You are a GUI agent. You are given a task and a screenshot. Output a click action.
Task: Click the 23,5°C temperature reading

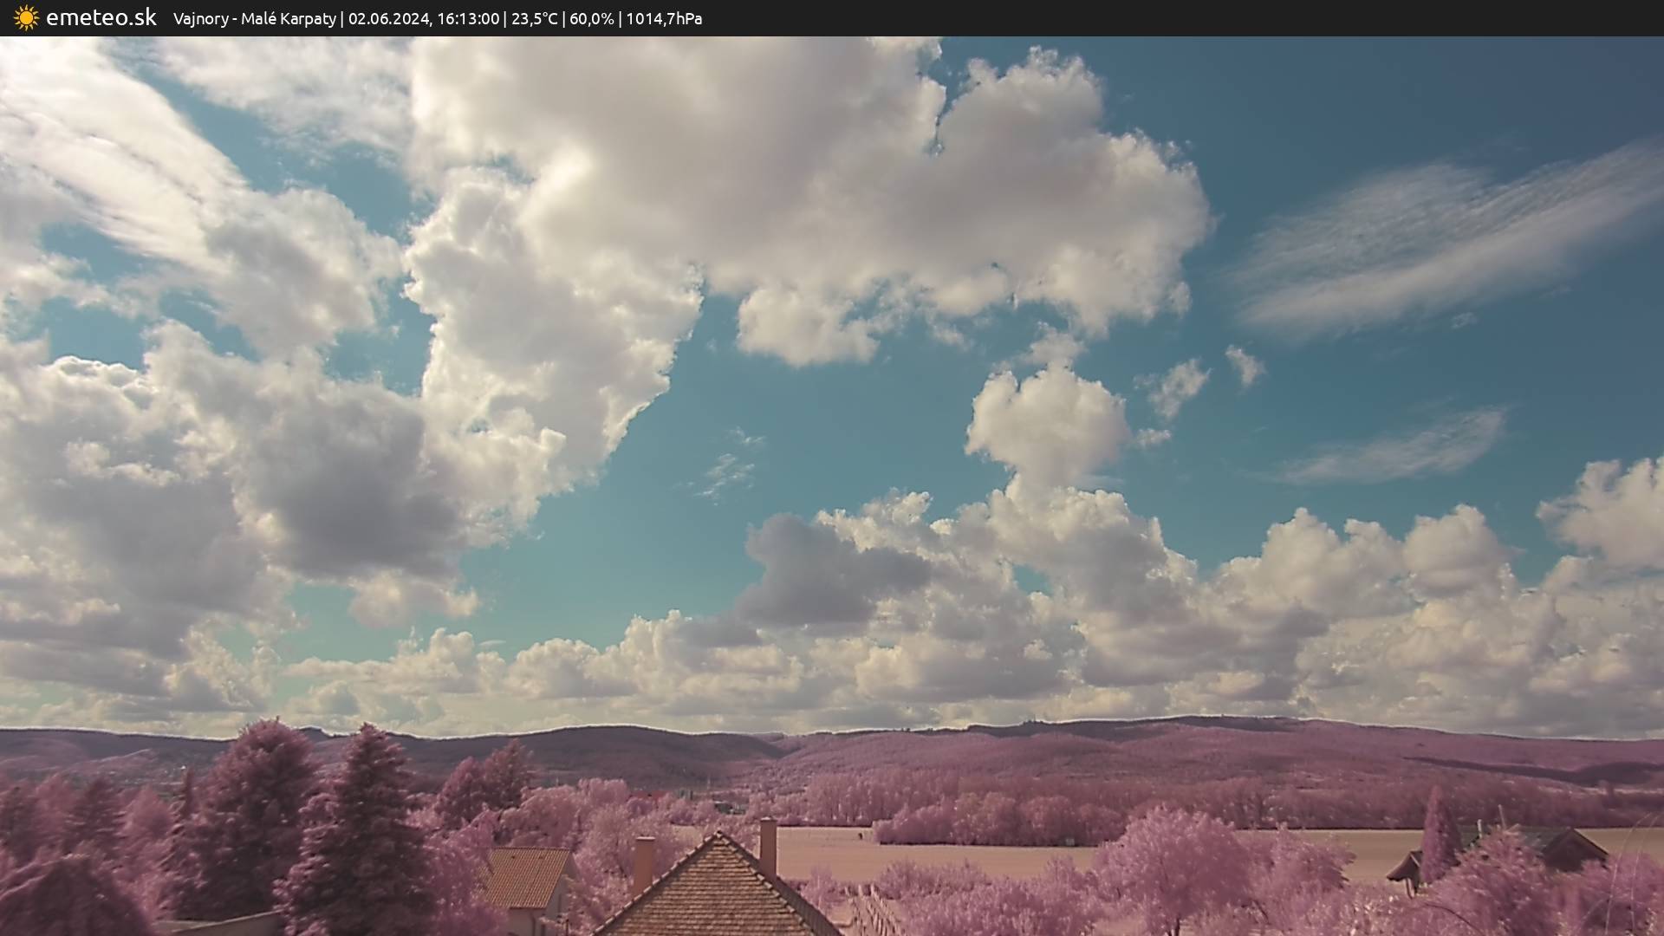534,18
